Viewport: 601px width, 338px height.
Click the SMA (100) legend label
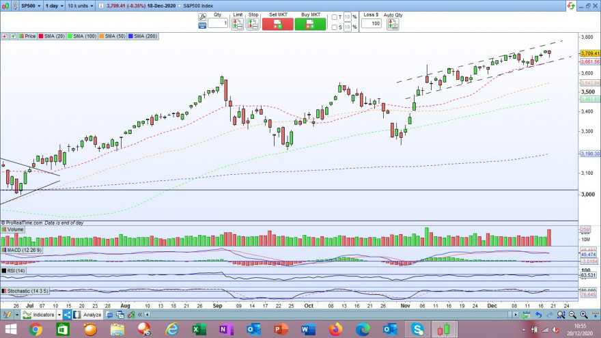click(82, 36)
